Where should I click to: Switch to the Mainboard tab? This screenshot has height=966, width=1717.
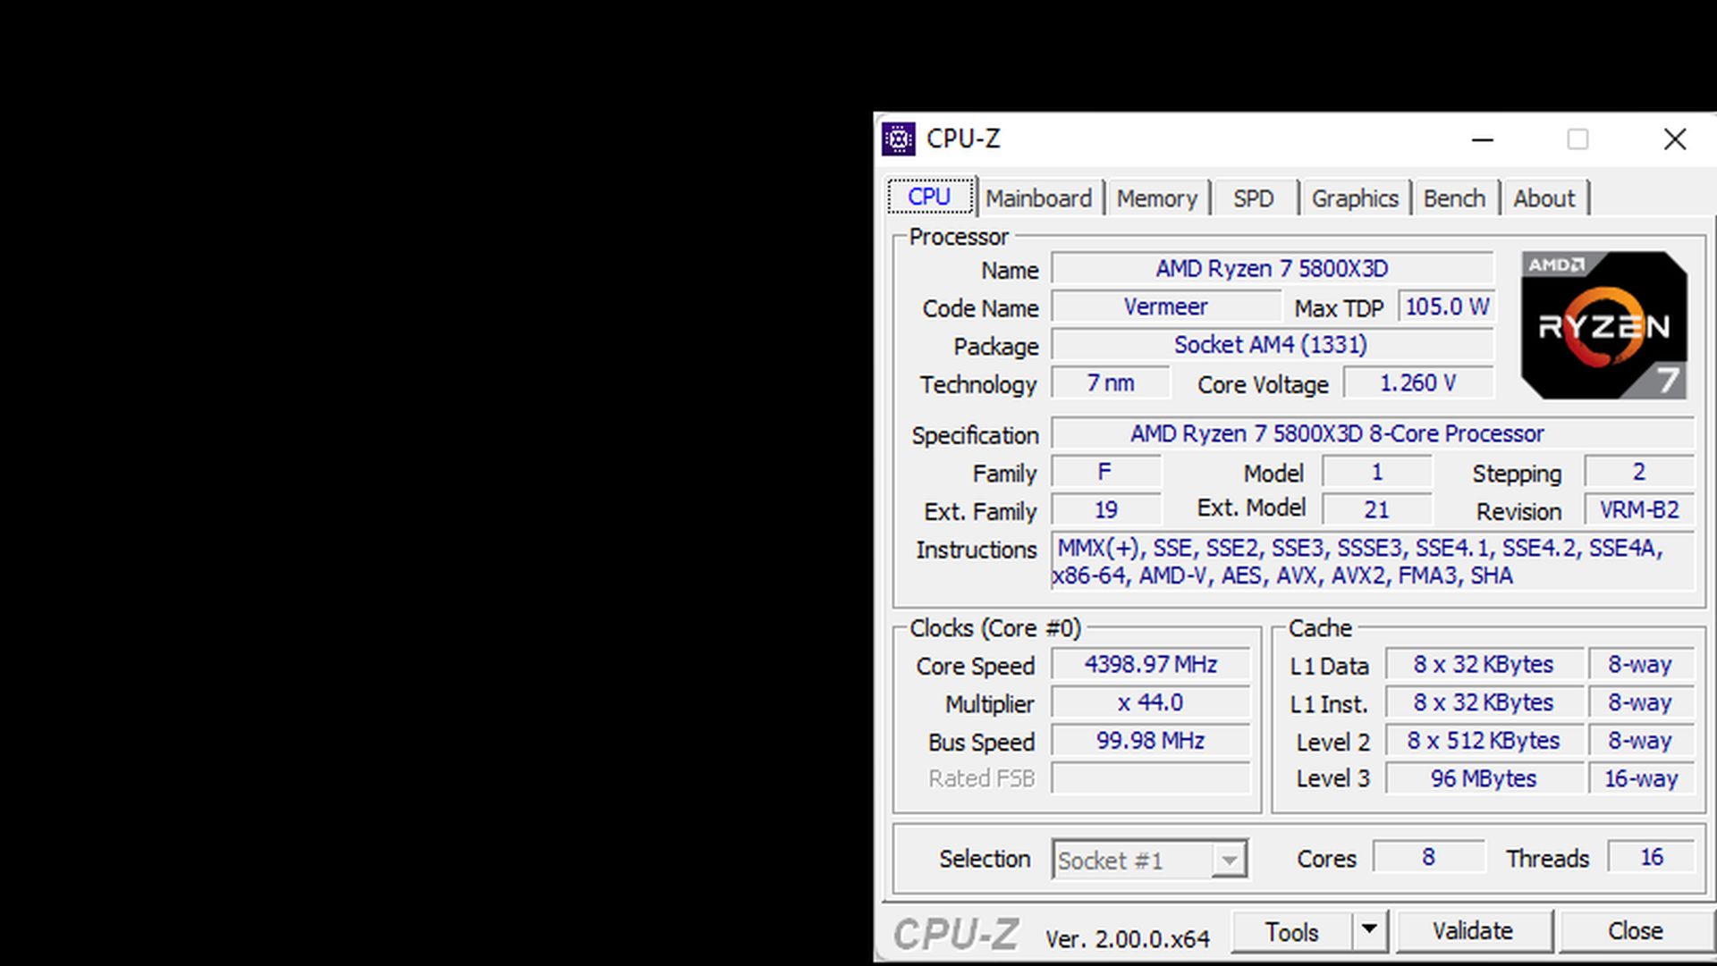1039,197
